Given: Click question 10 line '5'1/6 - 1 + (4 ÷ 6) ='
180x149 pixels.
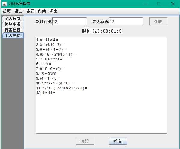Looking at the screenshot, I should click(x=54, y=83).
